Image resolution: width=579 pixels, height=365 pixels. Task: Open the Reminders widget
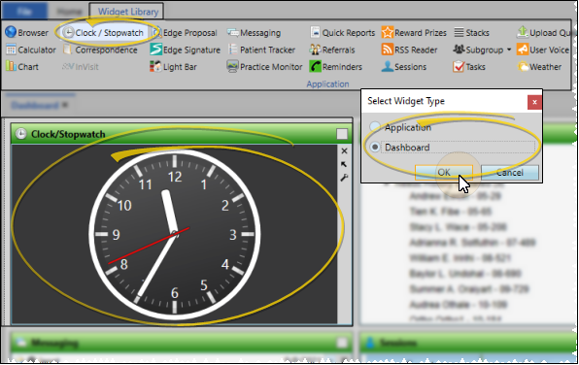point(336,67)
